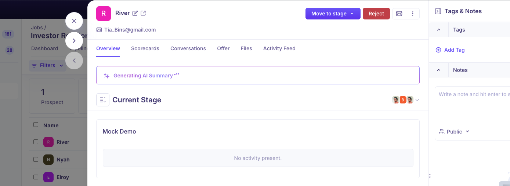Image resolution: width=510 pixels, height=186 pixels.
Task: Click the envelope email button near Reject
Action: point(399,14)
